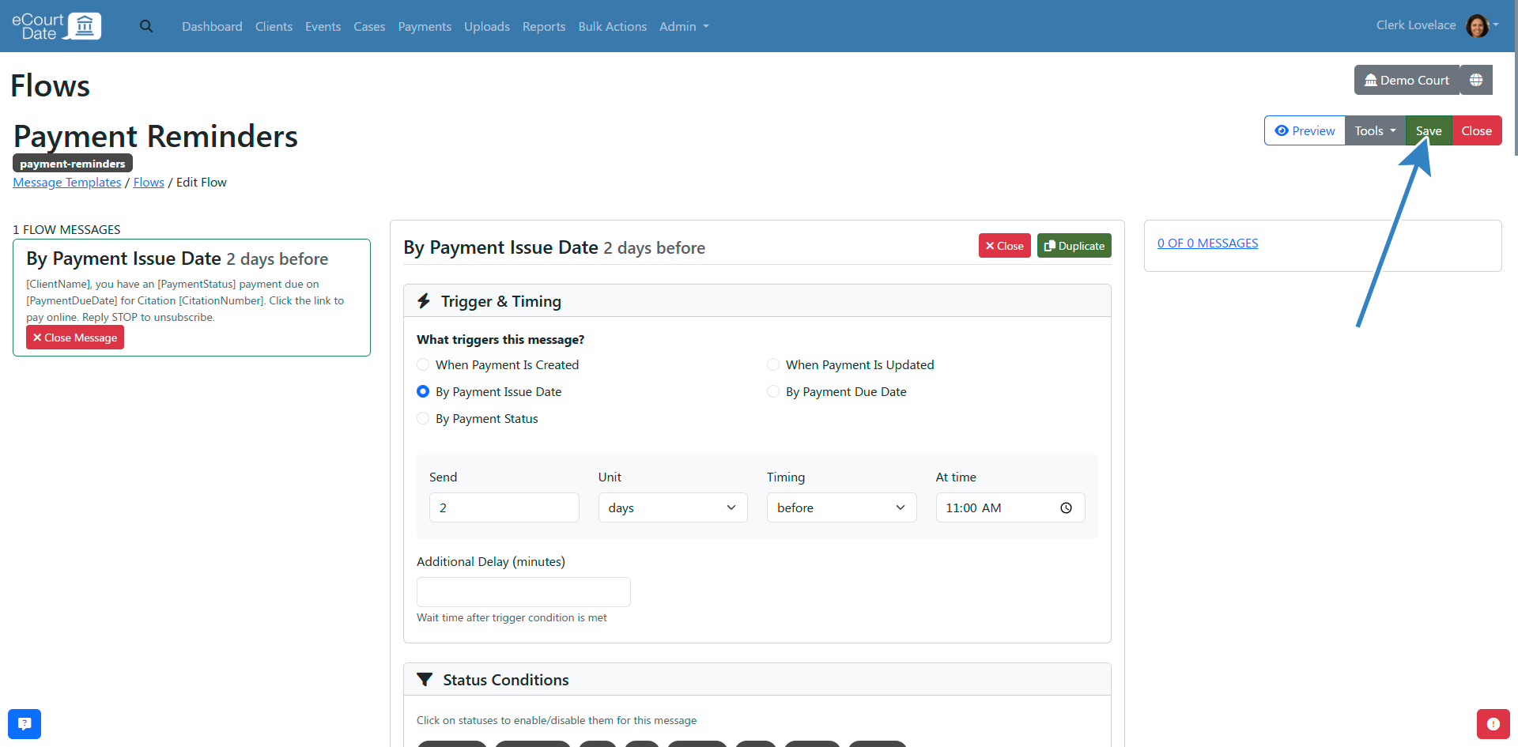Expand the Admin menu
This screenshot has height=747, width=1518.
tap(684, 26)
